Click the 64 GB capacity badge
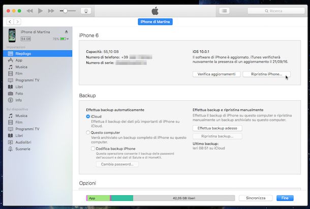The width and height of the screenshot is (310, 209). point(26,39)
